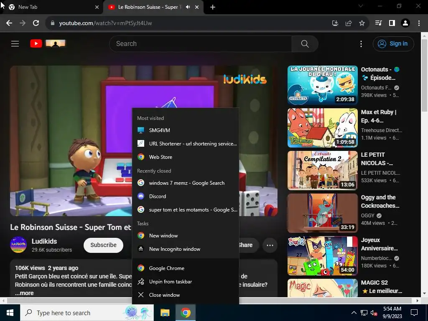Click the Octonauts 2:09:38 thumbnail
The width and height of the screenshot is (428, 321).
(x=322, y=85)
